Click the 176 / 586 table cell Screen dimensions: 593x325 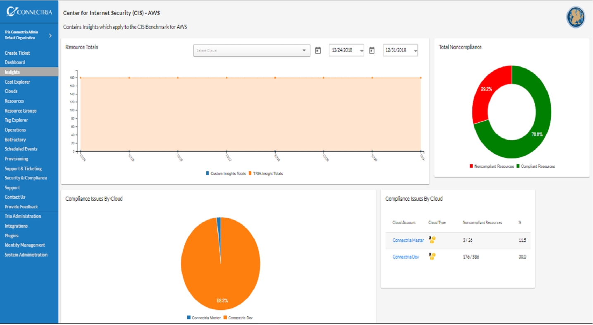[x=471, y=257]
